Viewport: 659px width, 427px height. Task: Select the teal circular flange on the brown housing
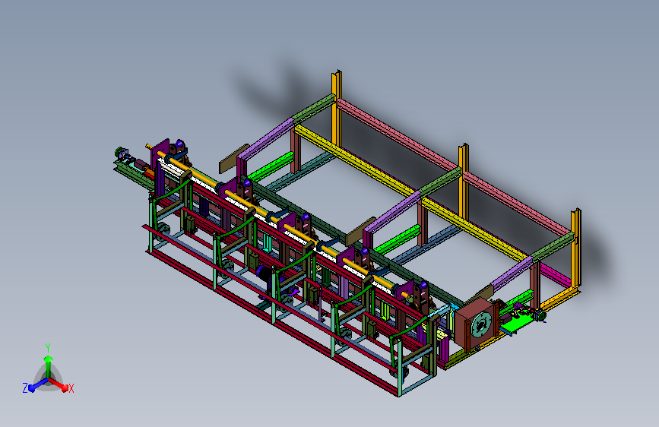tap(481, 325)
